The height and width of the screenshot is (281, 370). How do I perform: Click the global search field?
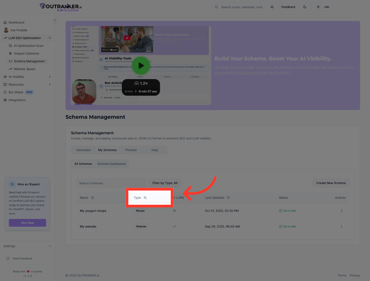(x=239, y=7)
